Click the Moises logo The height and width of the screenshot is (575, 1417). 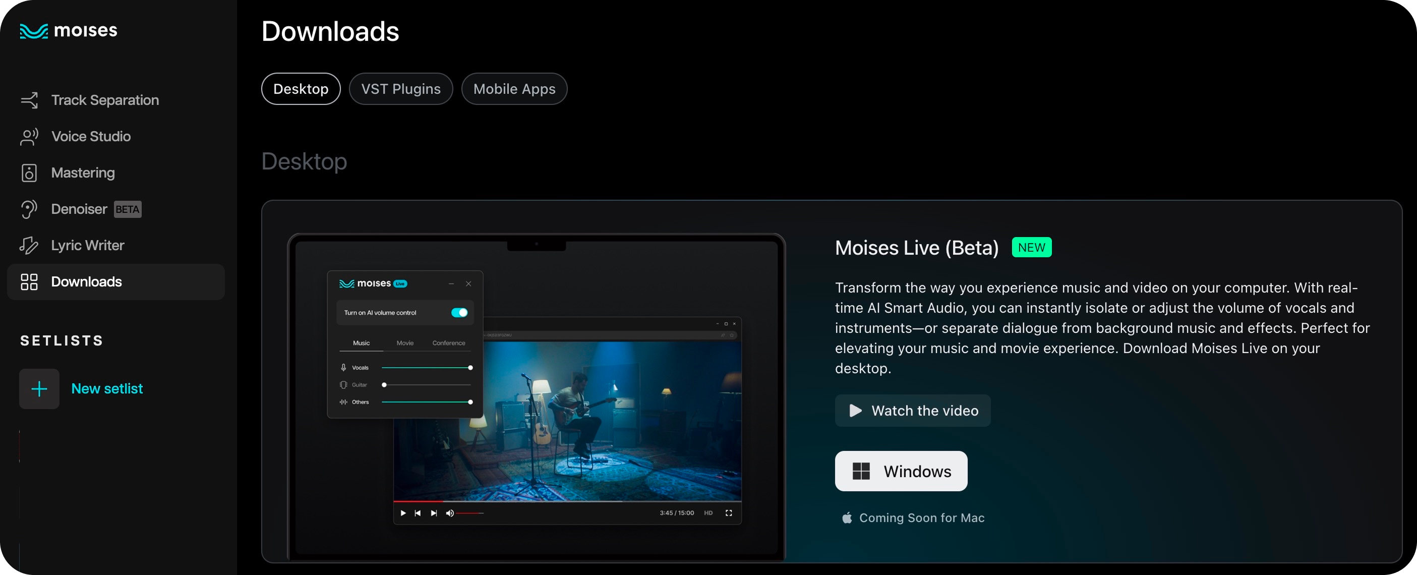[68, 30]
